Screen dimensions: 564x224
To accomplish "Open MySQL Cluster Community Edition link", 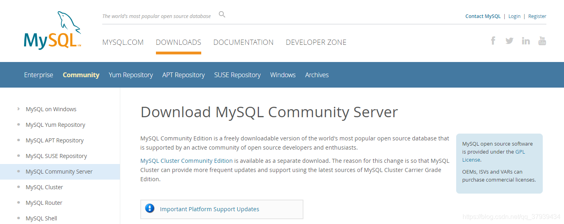I will (186, 161).
